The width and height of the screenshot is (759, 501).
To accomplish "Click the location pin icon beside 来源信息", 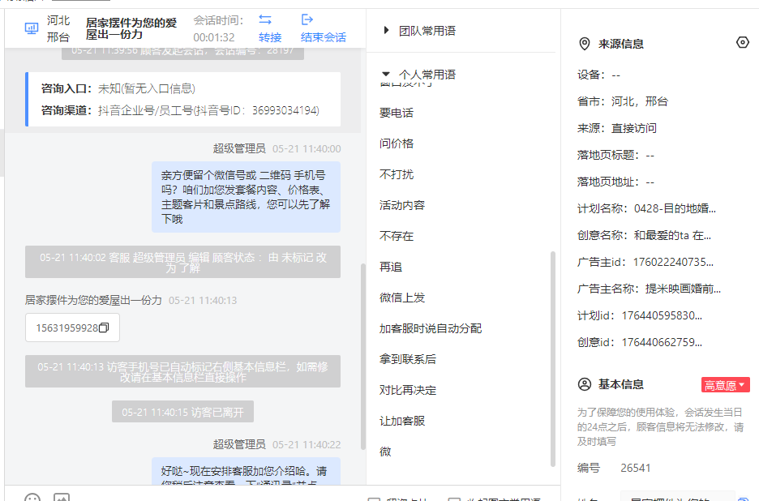I will click(585, 44).
